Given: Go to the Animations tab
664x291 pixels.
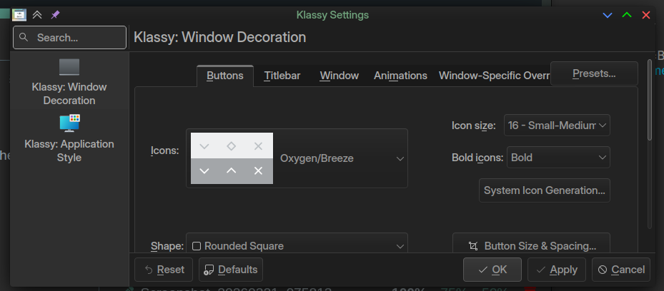Looking at the screenshot, I should tap(400, 76).
